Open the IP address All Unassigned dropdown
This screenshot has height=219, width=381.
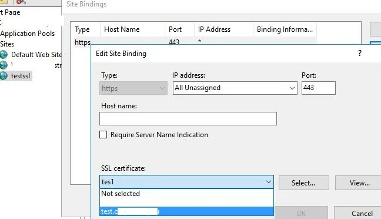click(235, 88)
